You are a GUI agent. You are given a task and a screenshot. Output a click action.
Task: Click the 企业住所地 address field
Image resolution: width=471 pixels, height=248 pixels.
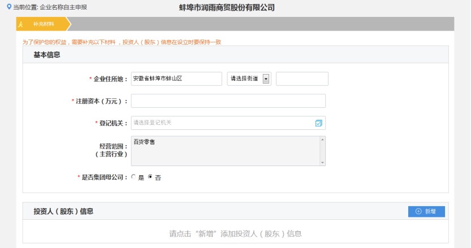tap(176, 79)
